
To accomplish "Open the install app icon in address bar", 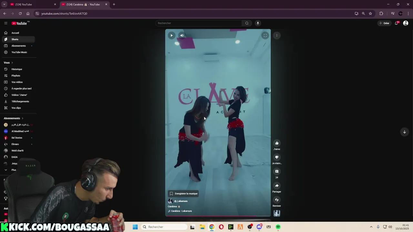I will pos(356,14).
